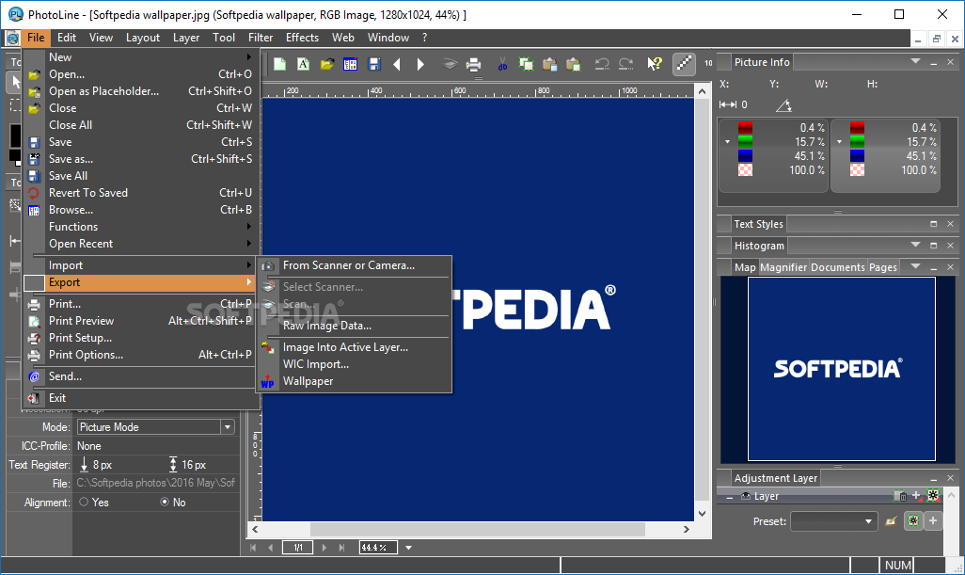Viewport: 965px width, 575px height.
Task: Open the Import submenu
Action: point(140,265)
